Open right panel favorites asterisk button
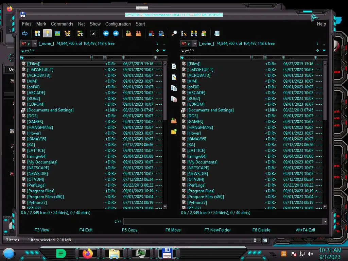Viewport: 348px width, 261px height. point(318,51)
